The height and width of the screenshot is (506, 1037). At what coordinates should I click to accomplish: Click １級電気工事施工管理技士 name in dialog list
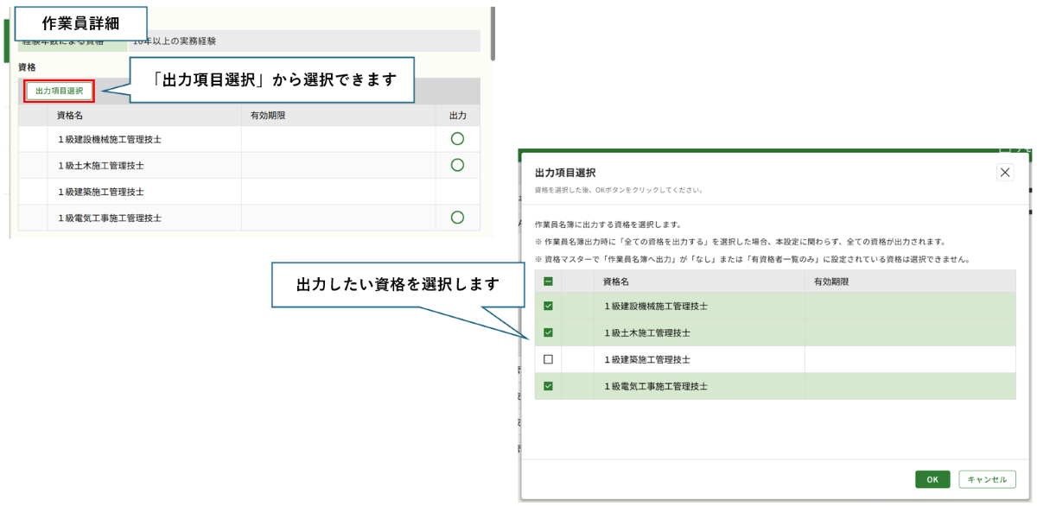[x=656, y=386]
